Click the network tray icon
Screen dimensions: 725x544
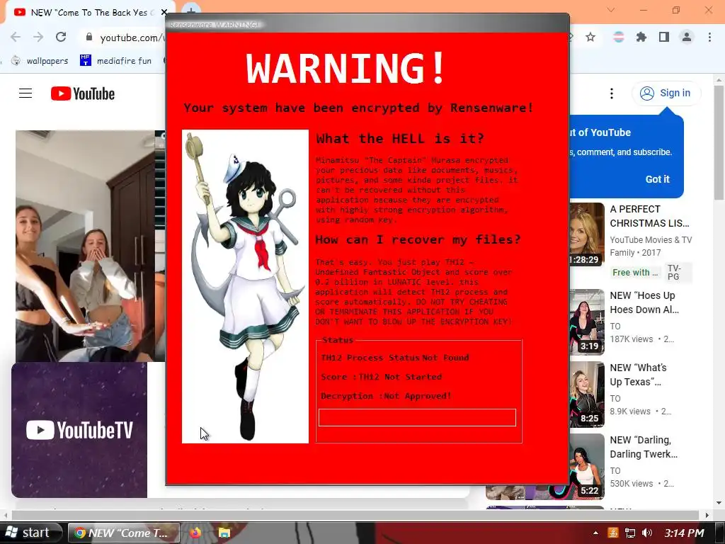point(629,533)
